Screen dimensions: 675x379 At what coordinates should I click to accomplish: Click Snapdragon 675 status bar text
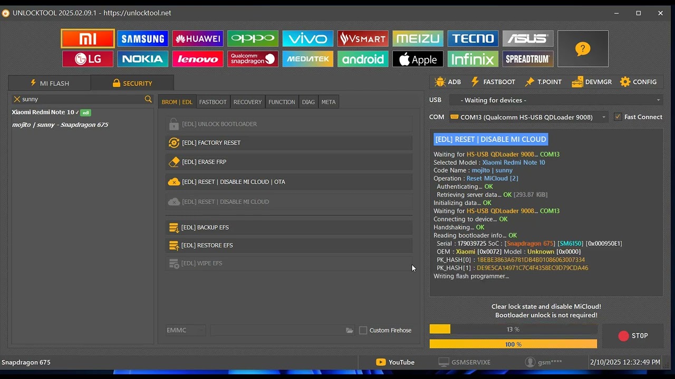(26, 362)
